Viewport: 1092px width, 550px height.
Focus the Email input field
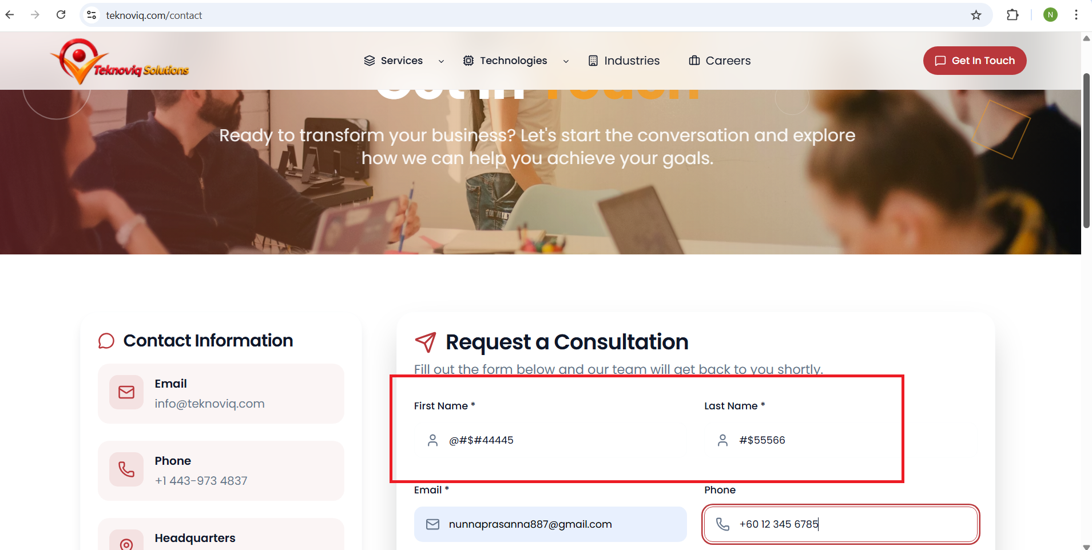(549, 524)
